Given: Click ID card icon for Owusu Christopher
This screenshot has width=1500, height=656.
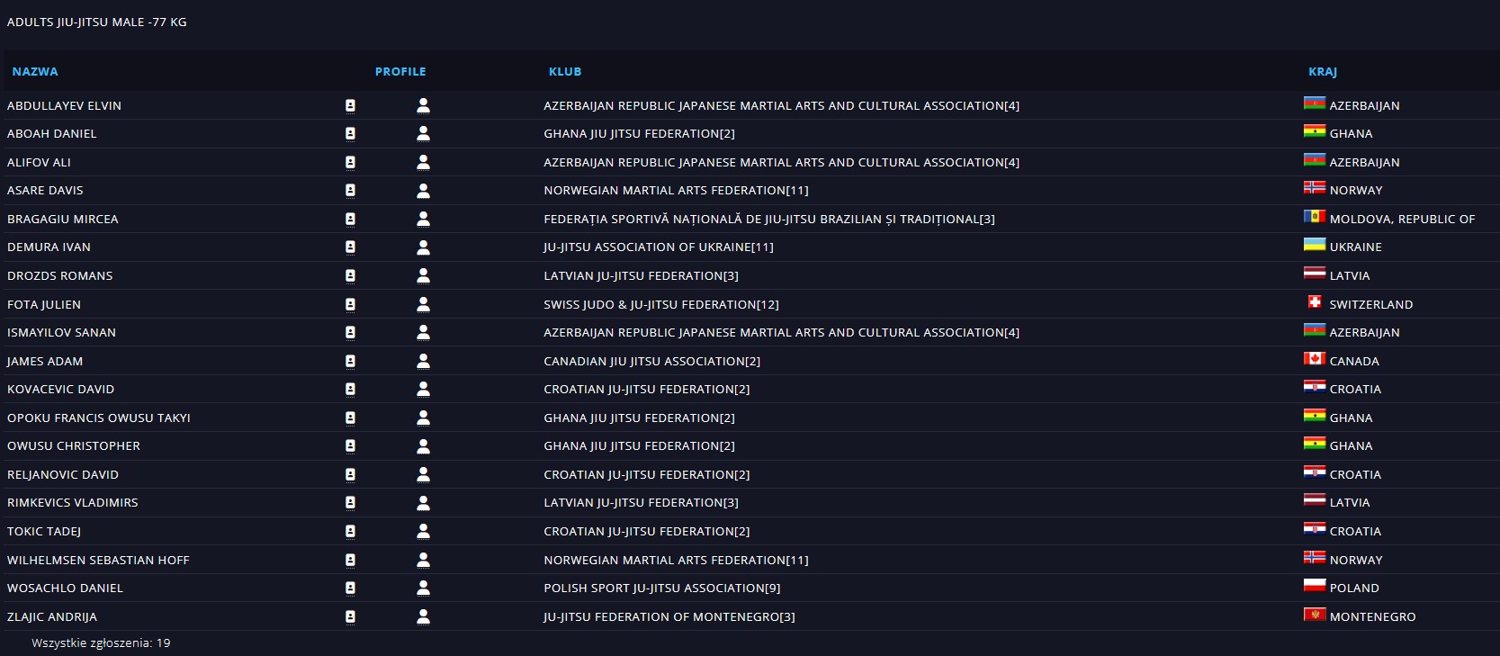Looking at the screenshot, I should (350, 445).
